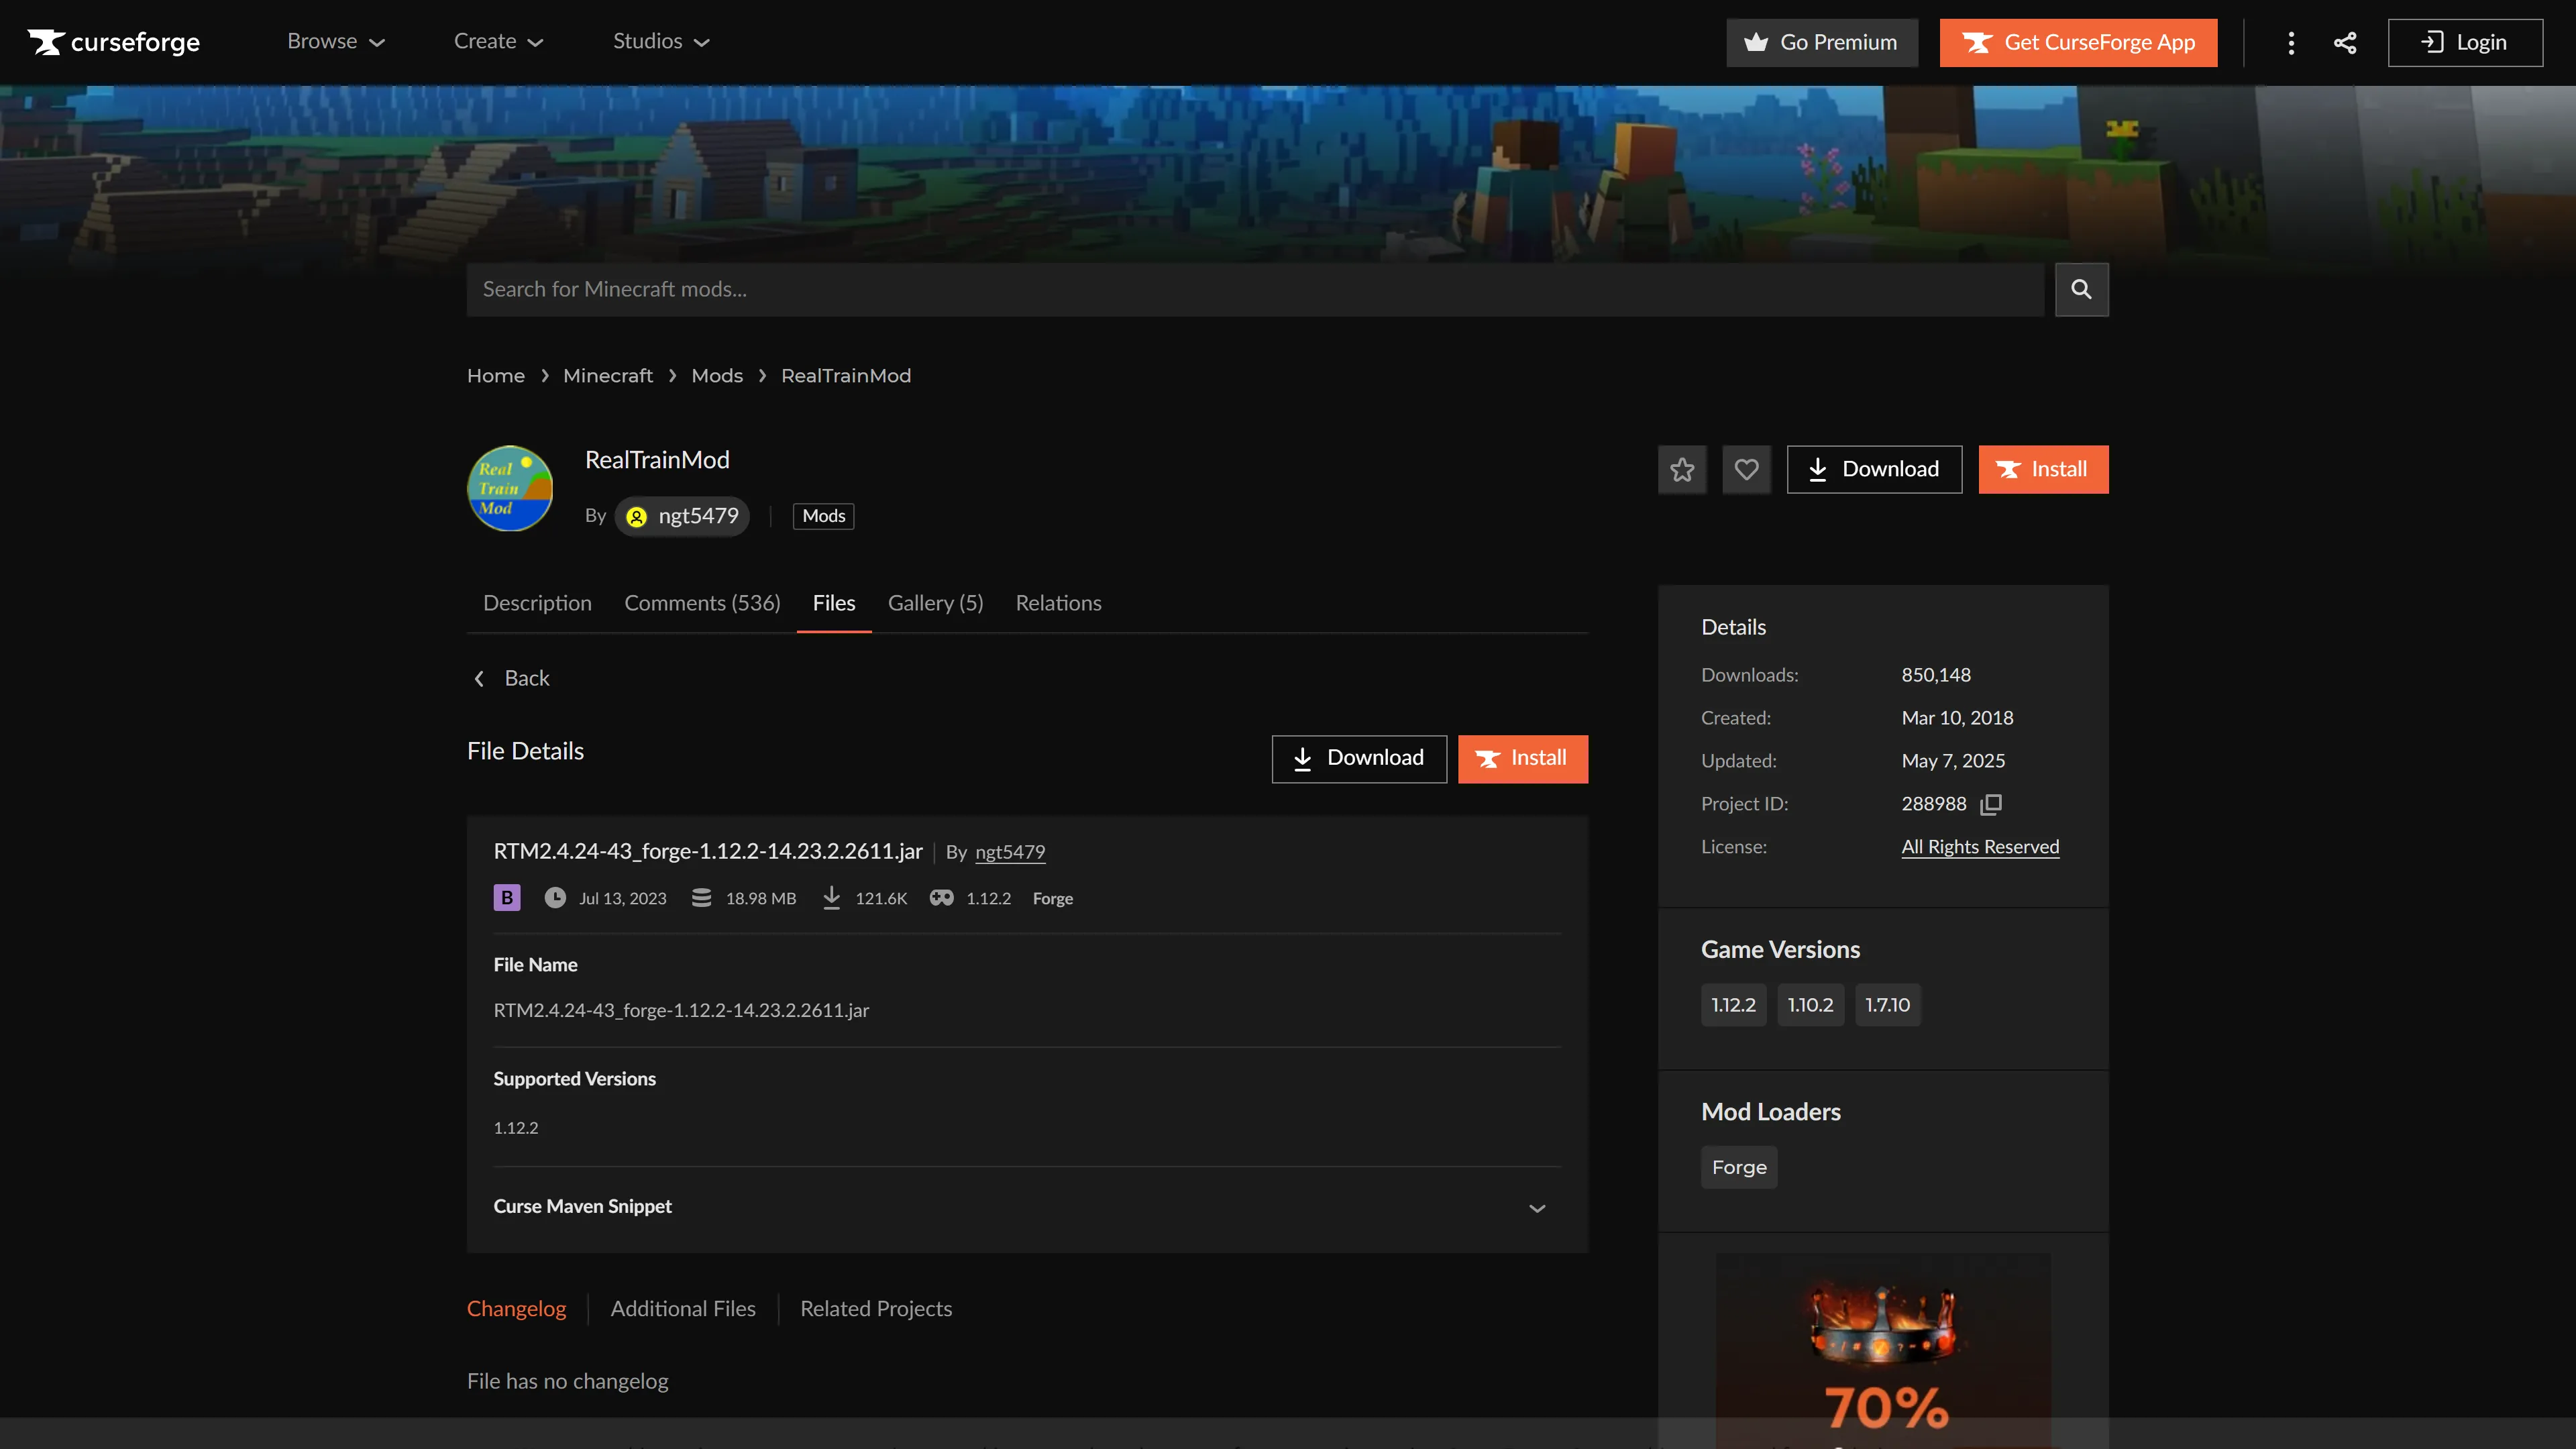Open the Browse dropdown menu
This screenshot has height=1449, width=2576.
(x=335, y=42)
